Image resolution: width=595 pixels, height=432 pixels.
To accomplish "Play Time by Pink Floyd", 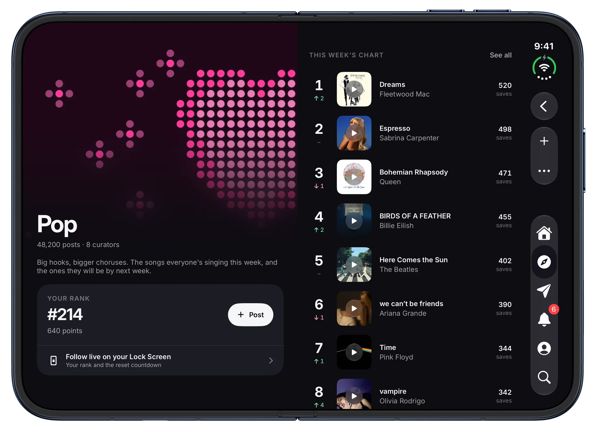I will coord(354,352).
